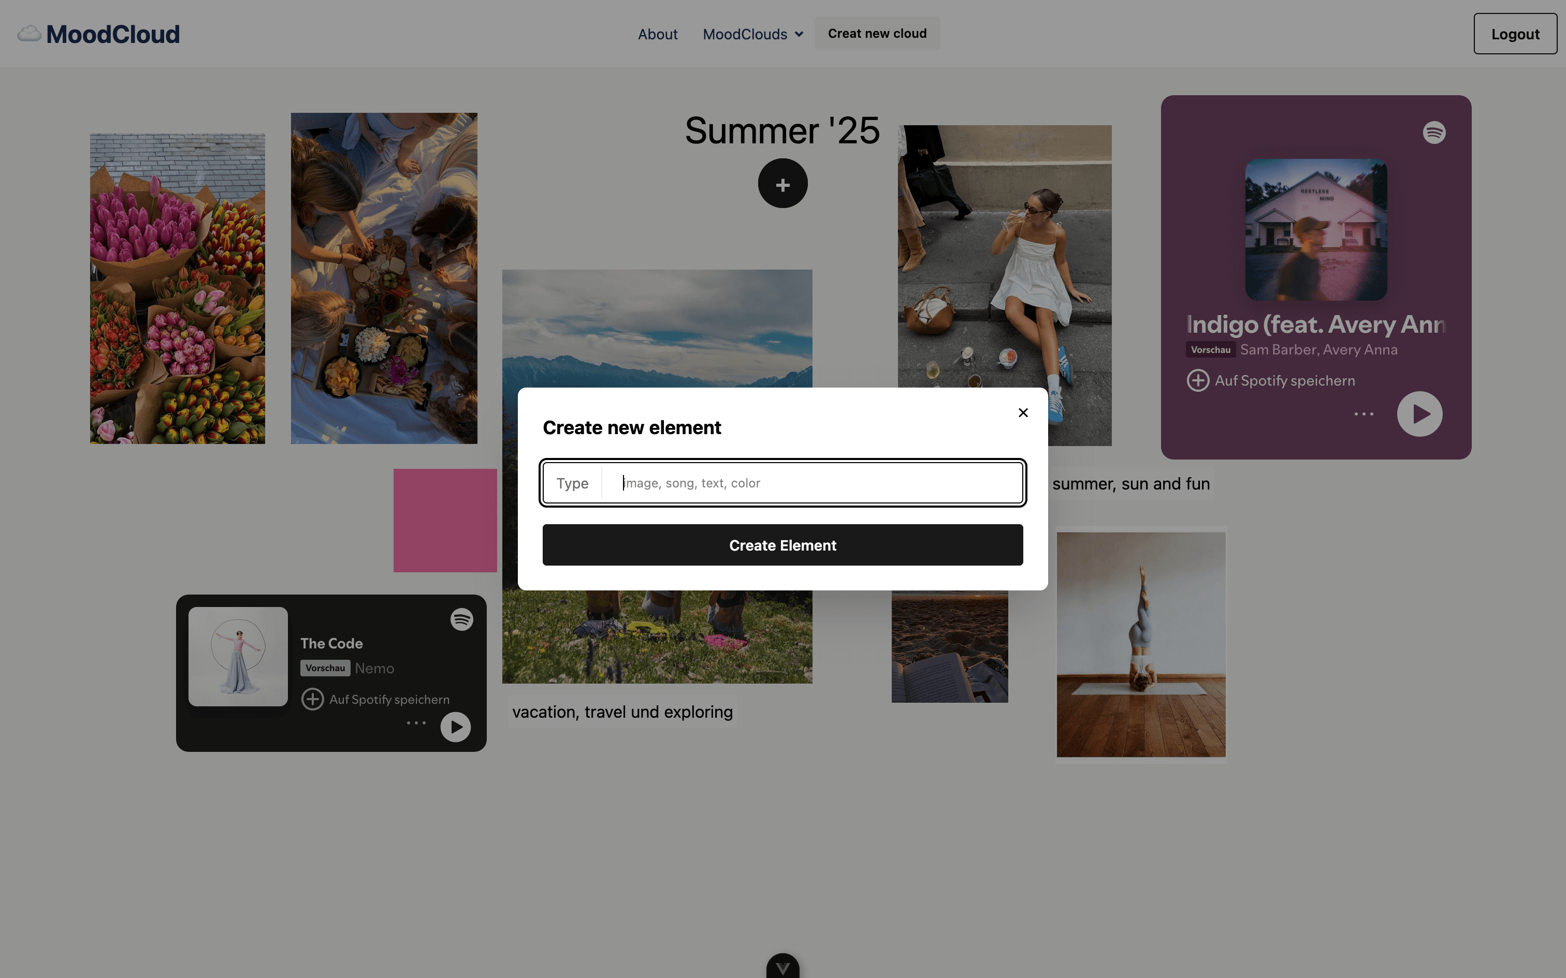Open the About page
1566x978 pixels.
pyautogui.click(x=658, y=34)
